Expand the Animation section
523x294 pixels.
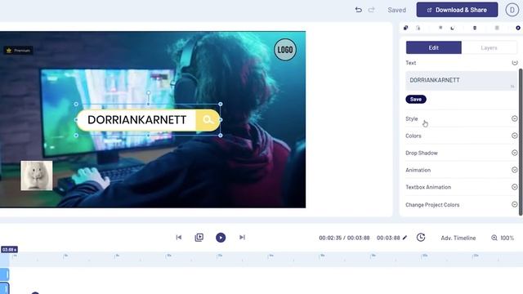[461, 170]
